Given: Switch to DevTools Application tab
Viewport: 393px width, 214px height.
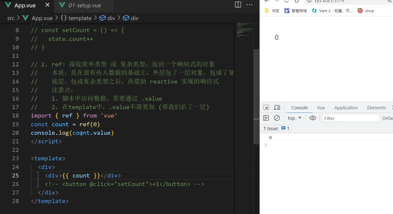Looking at the screenshot, I should [x=346, y=107].
